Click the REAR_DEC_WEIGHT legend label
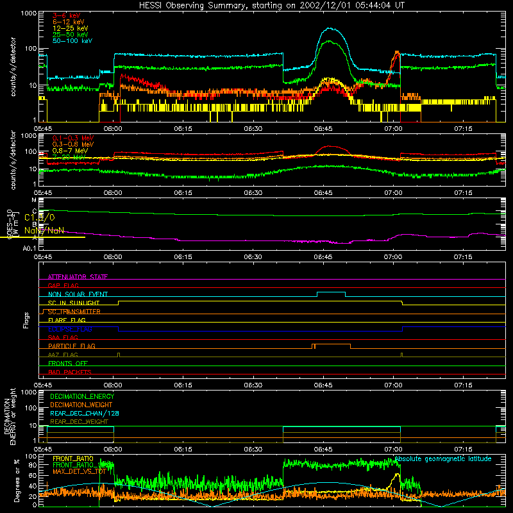The width and height of the screenshot is (513, 513). (79, 422)
